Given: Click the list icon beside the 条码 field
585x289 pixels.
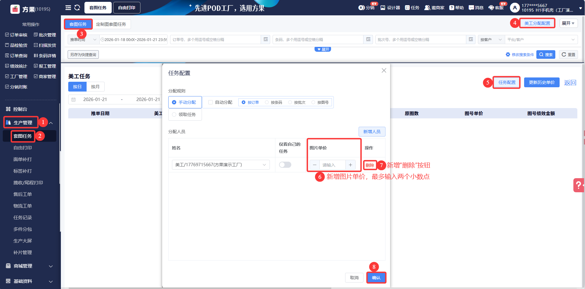Looking at the screenshot, I should [368, 39].
